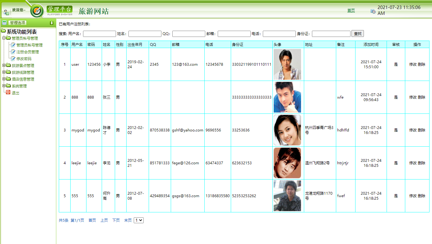
Task: Click the 查找 search button
Action: (357, 33)
